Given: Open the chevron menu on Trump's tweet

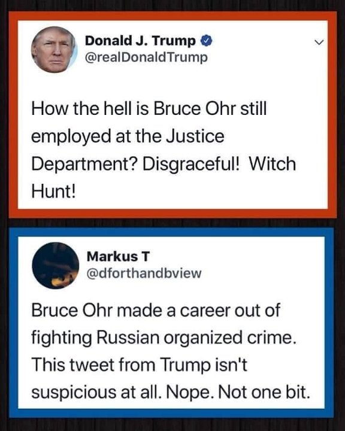Looking at the screenshot, I should pos(319,43).
